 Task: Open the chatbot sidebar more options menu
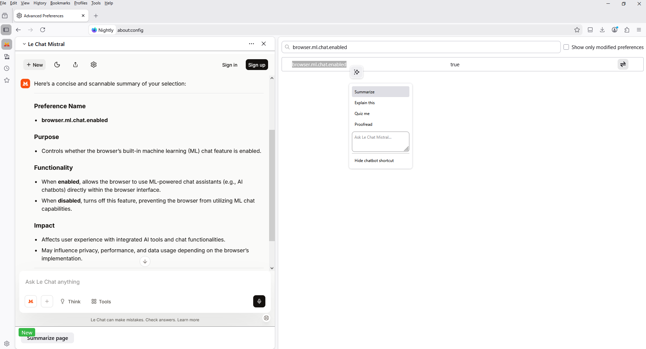(252, 44)
